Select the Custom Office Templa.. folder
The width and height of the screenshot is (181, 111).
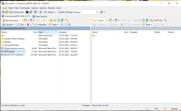pos(14,39)
